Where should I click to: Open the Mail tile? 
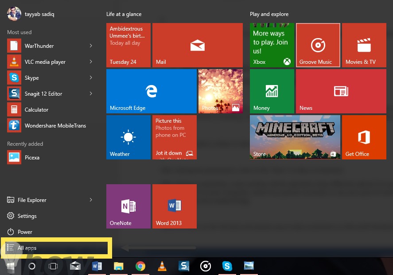click(198, 45)
